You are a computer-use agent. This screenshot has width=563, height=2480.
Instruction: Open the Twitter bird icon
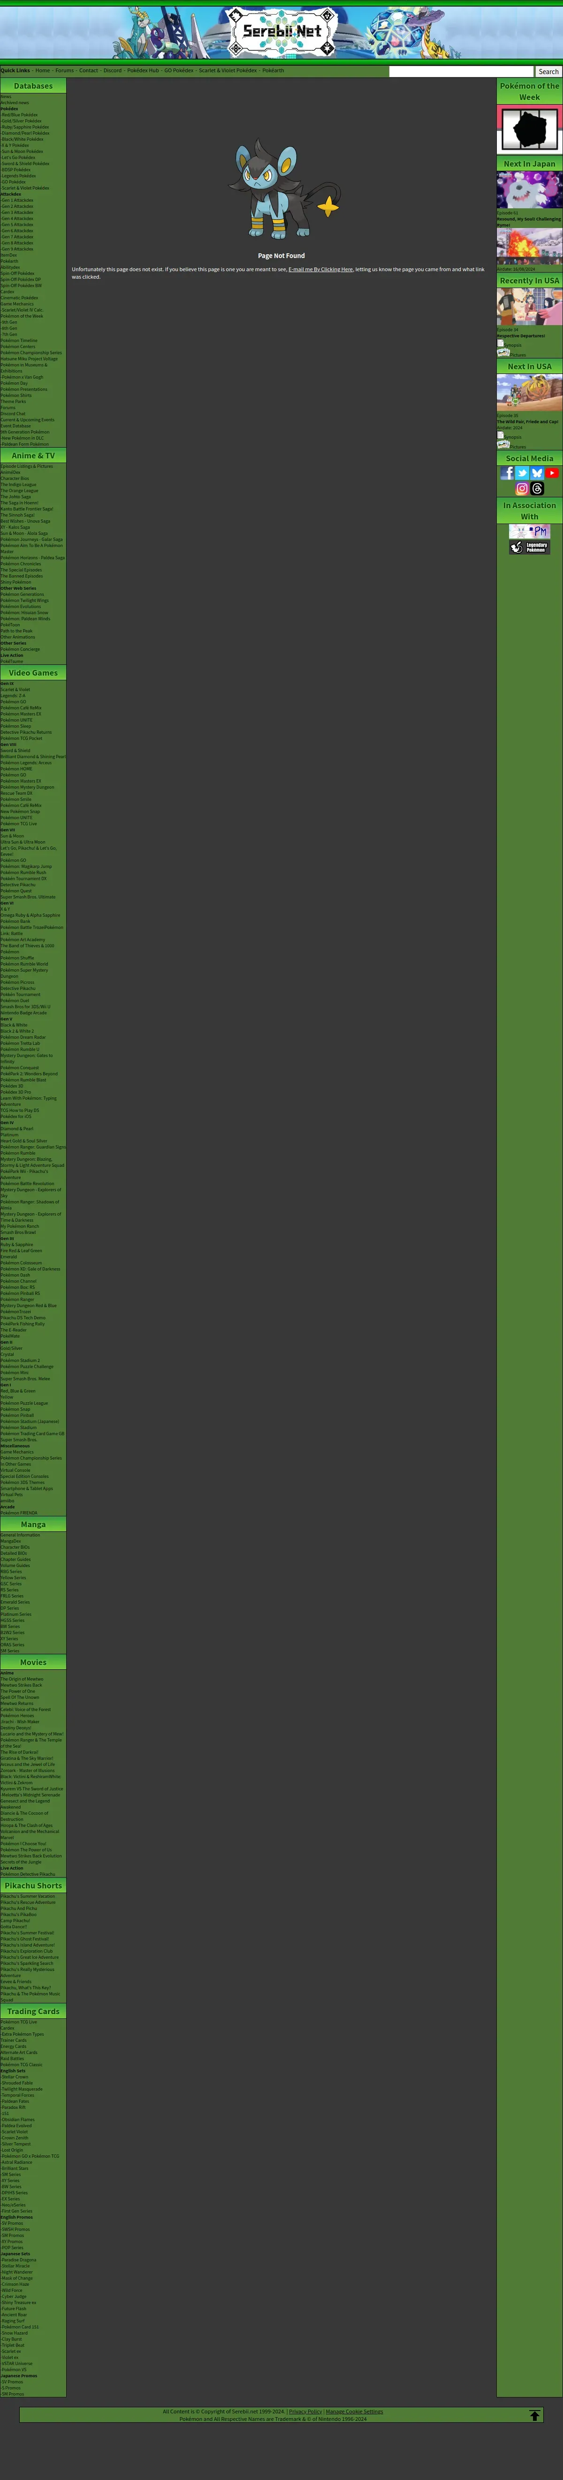(523, 473)
